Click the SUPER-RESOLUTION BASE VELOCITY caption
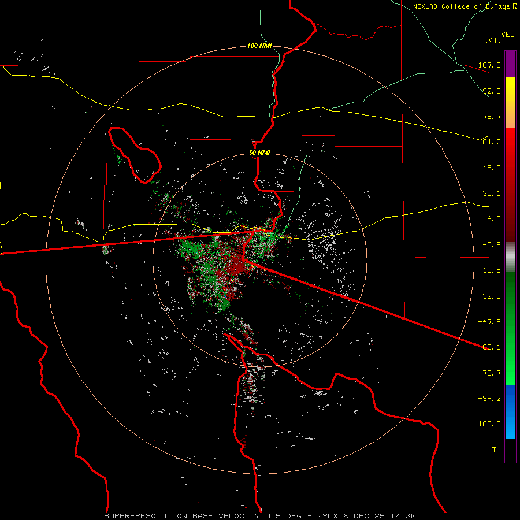The height and width of the screenshot is (520, 520). (183, 516)
